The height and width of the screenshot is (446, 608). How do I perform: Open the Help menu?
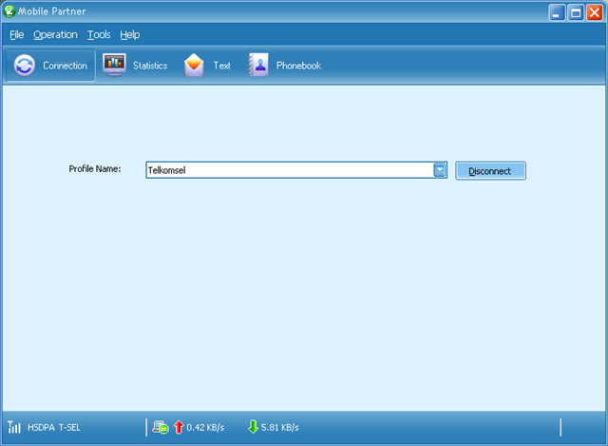tap(130, 34)
